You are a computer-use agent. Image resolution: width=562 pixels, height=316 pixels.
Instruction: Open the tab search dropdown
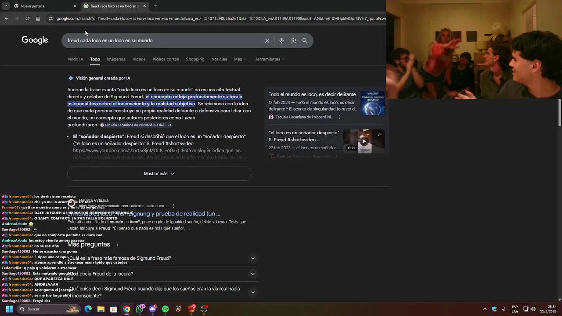coord(5,6)
